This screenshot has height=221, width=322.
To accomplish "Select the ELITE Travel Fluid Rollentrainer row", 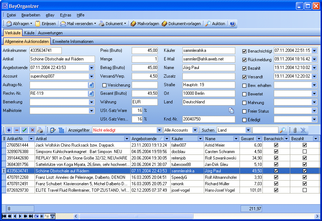I will point(161,190).
